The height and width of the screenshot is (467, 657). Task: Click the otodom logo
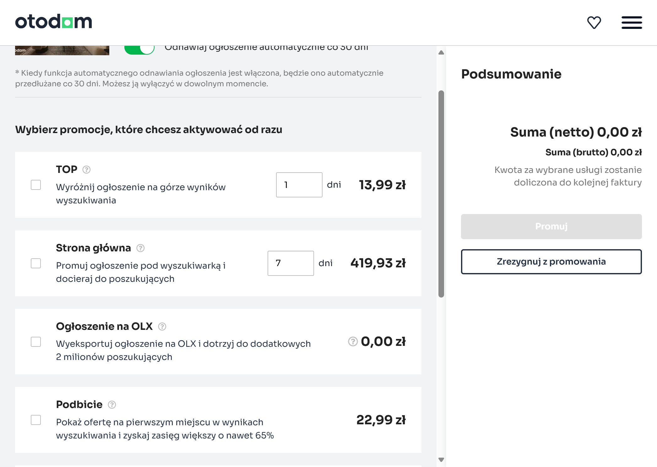pyautogui.click(x=54, y=22)
